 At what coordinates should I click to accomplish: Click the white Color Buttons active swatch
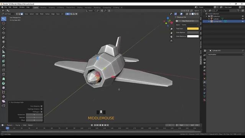193,36
